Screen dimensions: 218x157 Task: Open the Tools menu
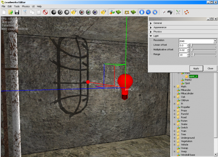(x=17, y=6)
